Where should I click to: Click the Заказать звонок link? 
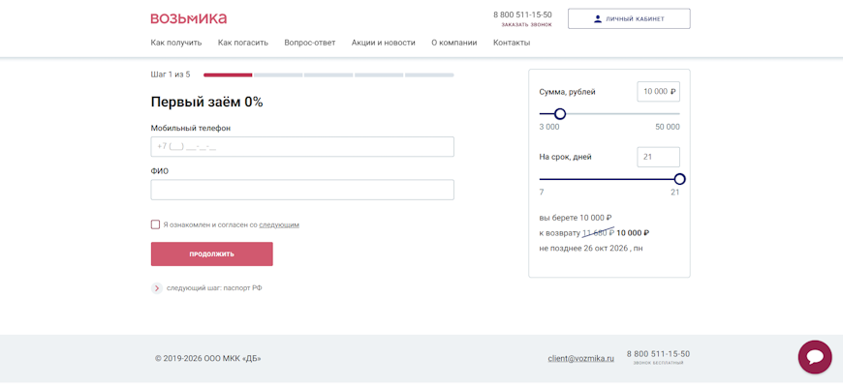pyautogui.click(x=526, y=25)
